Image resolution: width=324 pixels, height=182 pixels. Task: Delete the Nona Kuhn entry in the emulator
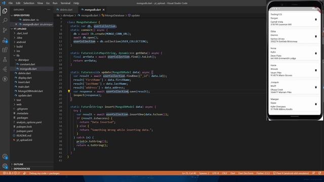coord(316,53)
